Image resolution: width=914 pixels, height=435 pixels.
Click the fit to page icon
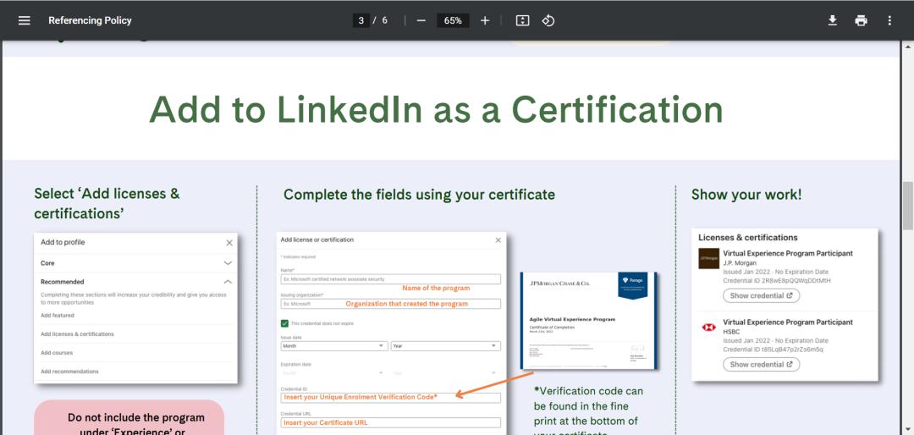[523, 20]
